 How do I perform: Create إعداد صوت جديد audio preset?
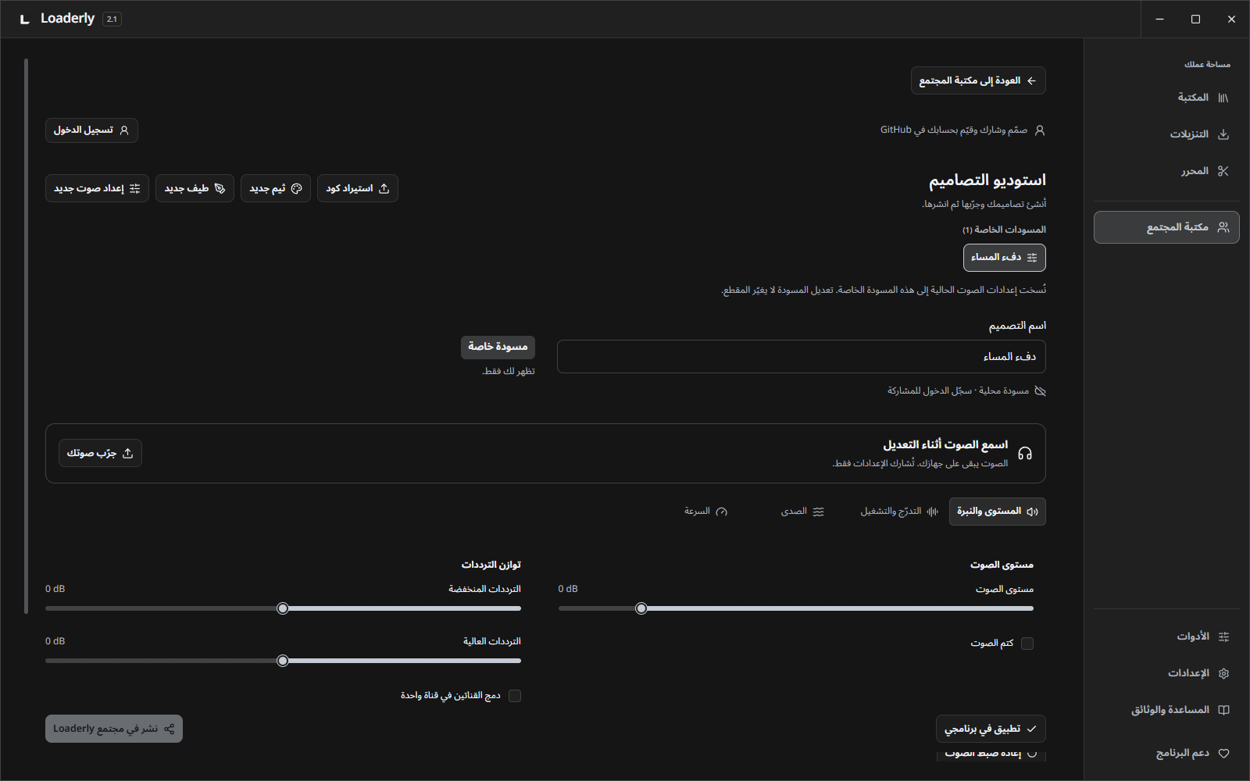pos(97,188)
